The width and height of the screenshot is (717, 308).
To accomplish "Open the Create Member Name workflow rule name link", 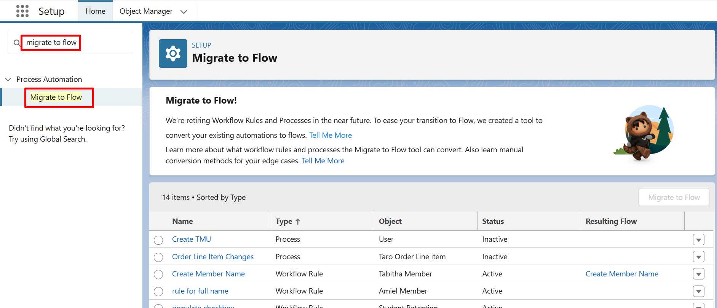I will pyautogui.click(x=208, y=274).
